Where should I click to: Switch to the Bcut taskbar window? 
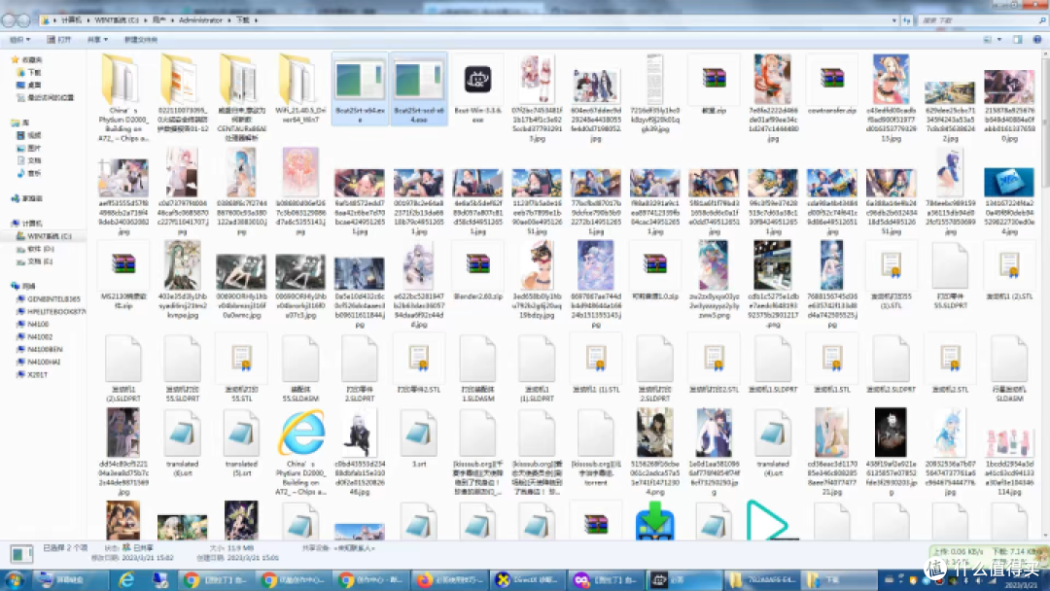[x=683, y=579]
